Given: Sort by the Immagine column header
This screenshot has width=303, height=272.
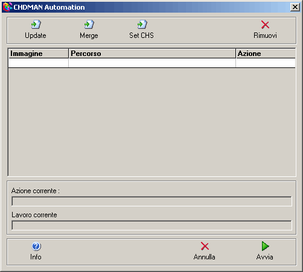Looking at the screenshot, I should (39, 54).
